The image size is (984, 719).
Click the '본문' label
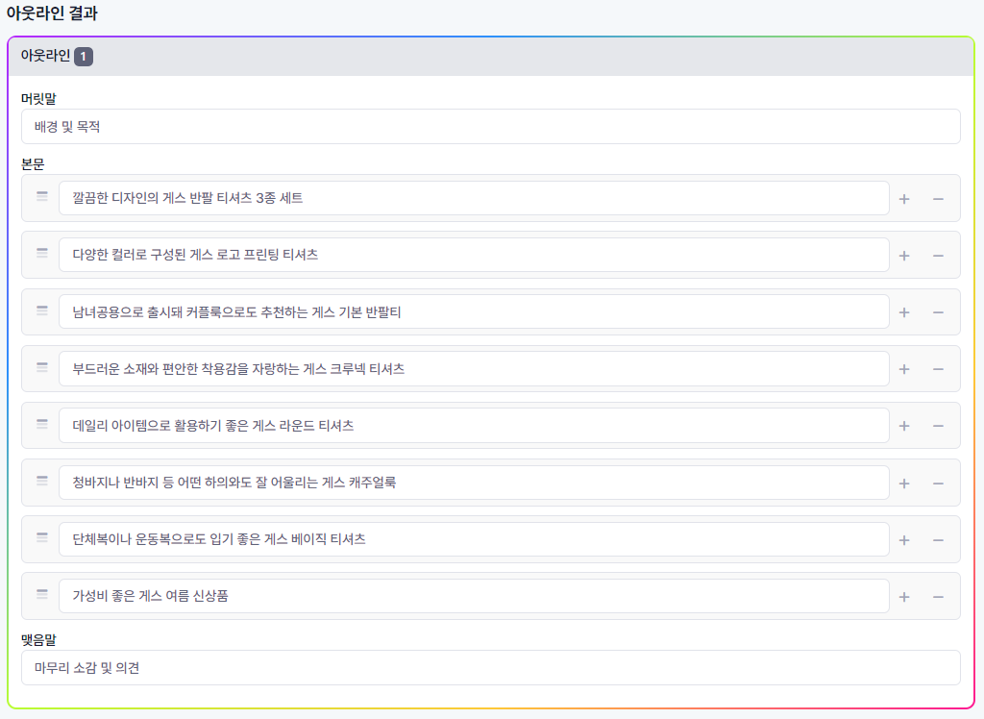(33, 164)
